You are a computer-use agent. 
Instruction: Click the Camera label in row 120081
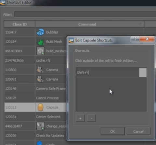(52, 79)
